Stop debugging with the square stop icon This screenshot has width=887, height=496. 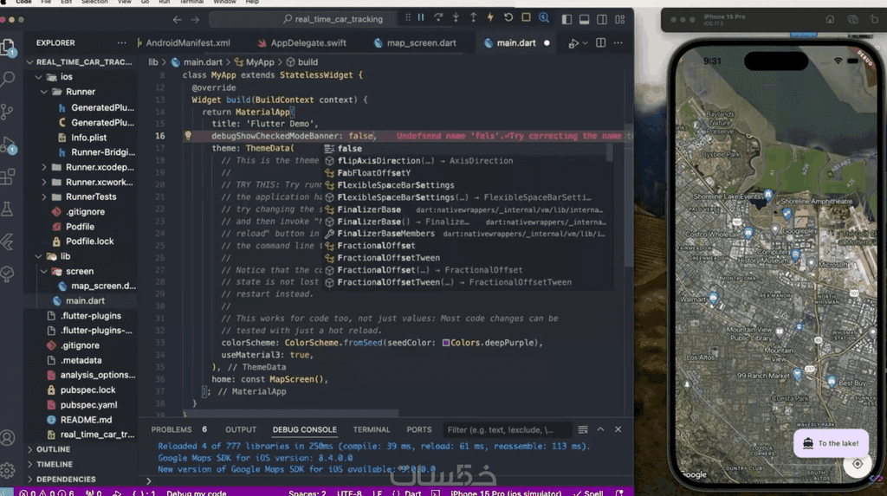tap(525, 16)
